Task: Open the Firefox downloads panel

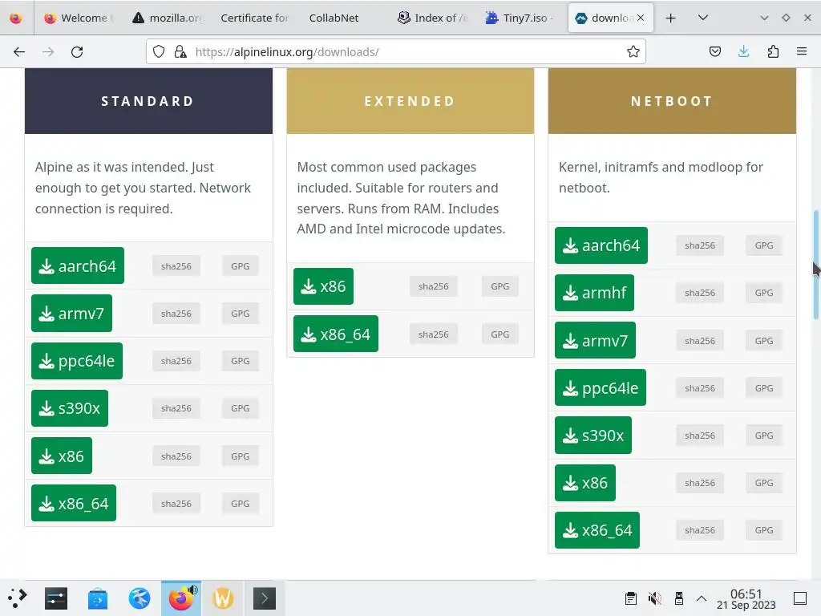Action: [x=743, y=52]
